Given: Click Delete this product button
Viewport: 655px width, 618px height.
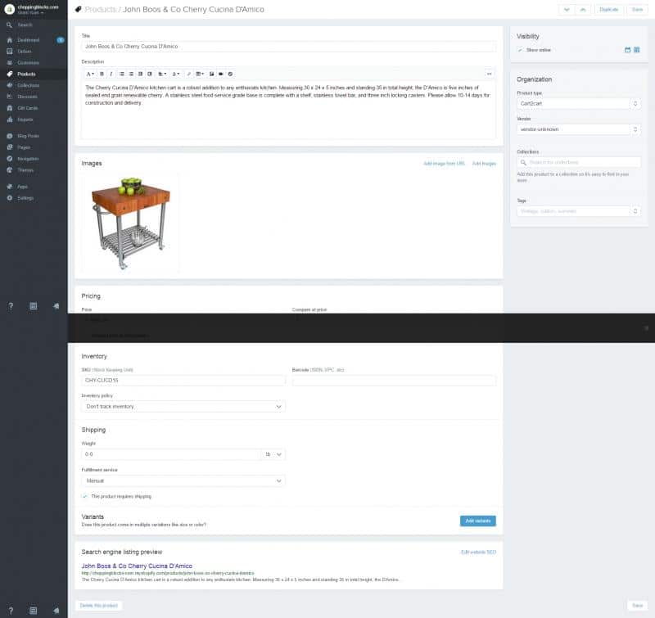Looking at the screenshot, I should point(98,605).
